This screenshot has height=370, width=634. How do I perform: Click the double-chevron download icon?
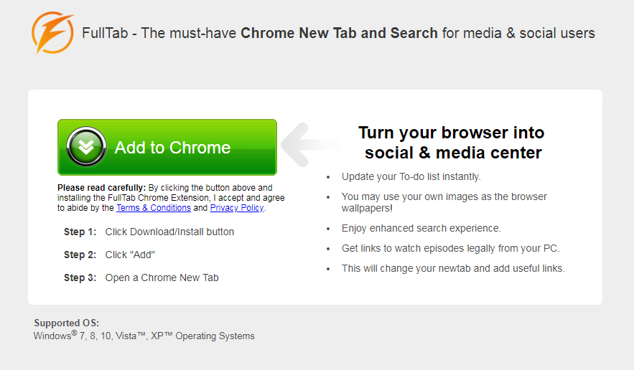tap(86, 147)
